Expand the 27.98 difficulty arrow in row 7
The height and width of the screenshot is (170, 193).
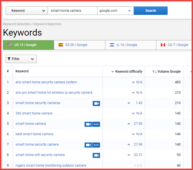pos(129,145)
